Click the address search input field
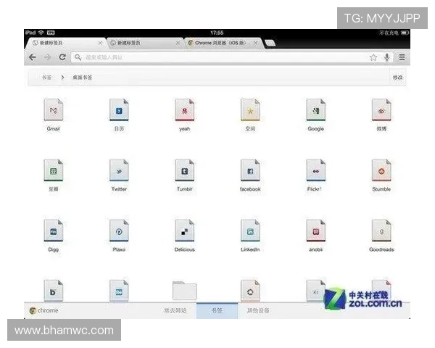The height and width of the screenshot is (348, 435). click(217, 57)
